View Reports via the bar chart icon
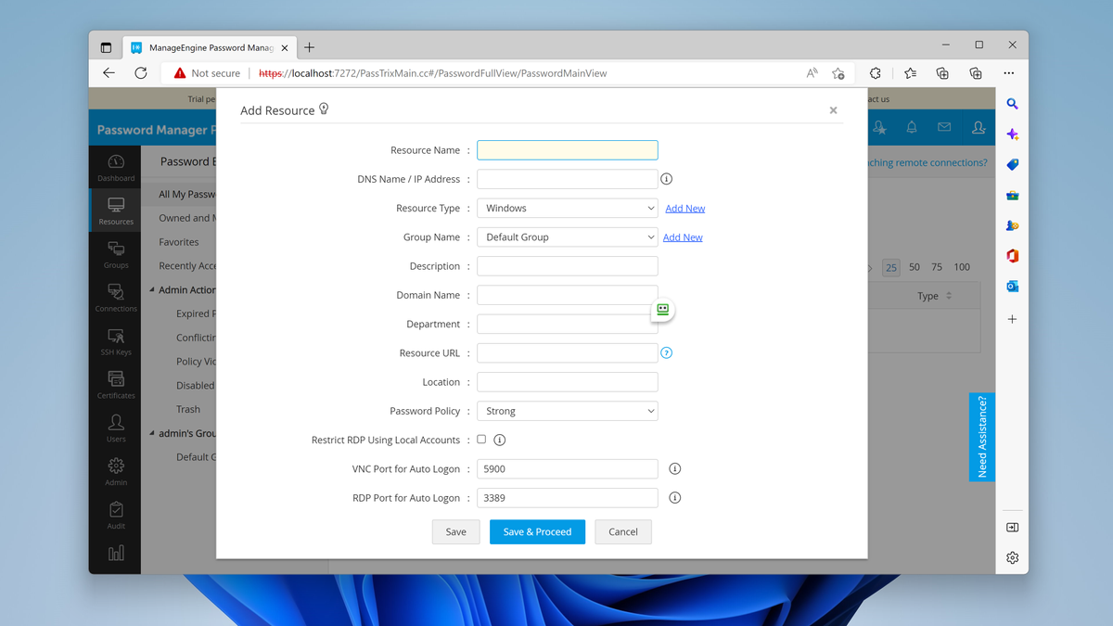 tap(115, 554)
